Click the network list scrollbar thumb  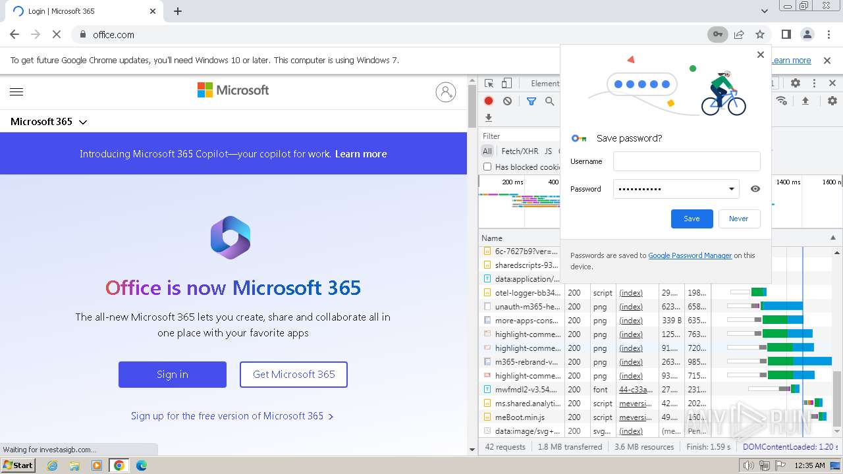tap(838, 399)
